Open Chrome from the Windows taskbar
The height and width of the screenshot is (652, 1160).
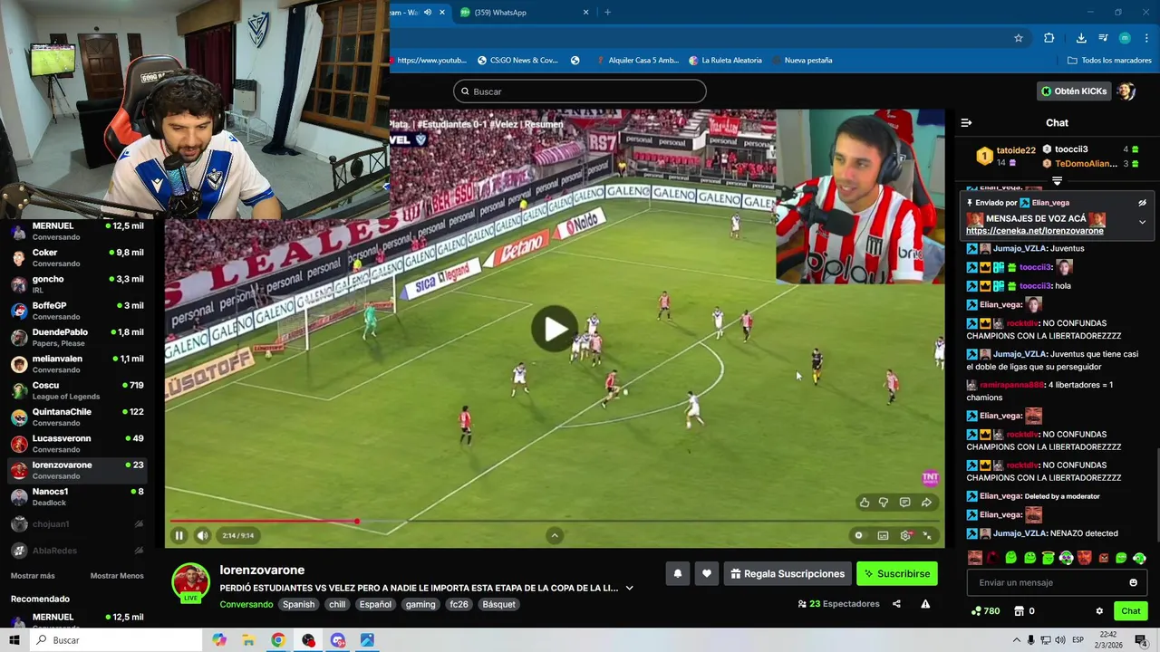pyautogui.click(x=278, y=640)
